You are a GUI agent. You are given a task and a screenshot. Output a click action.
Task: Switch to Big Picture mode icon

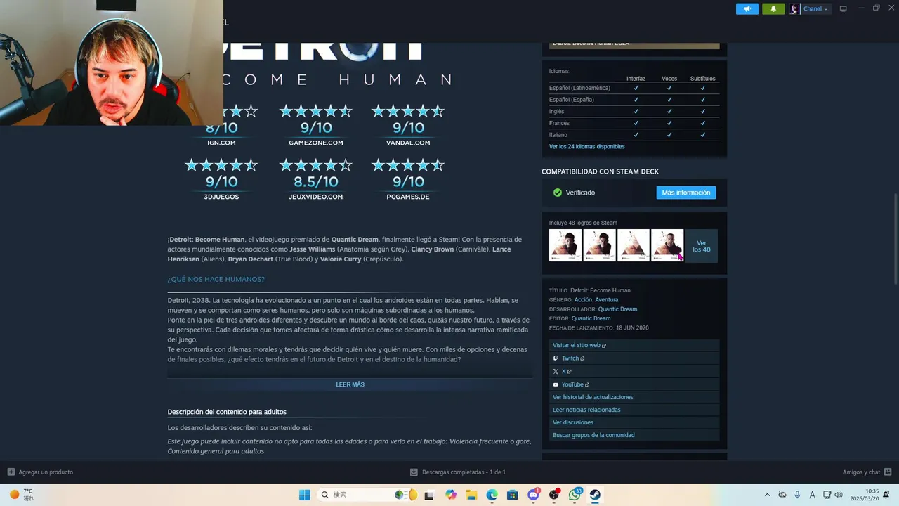844,8
